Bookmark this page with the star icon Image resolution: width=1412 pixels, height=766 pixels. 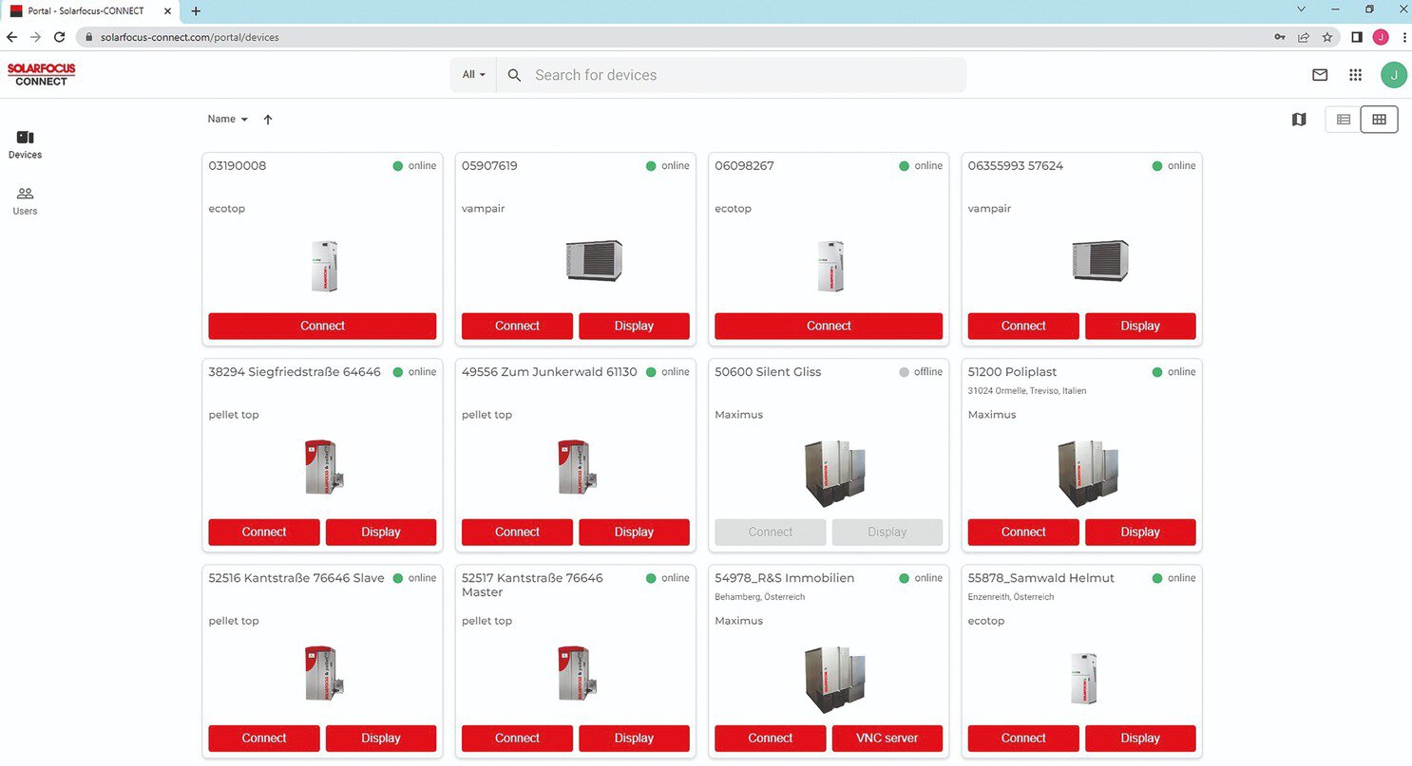(x=1327, y=37)
